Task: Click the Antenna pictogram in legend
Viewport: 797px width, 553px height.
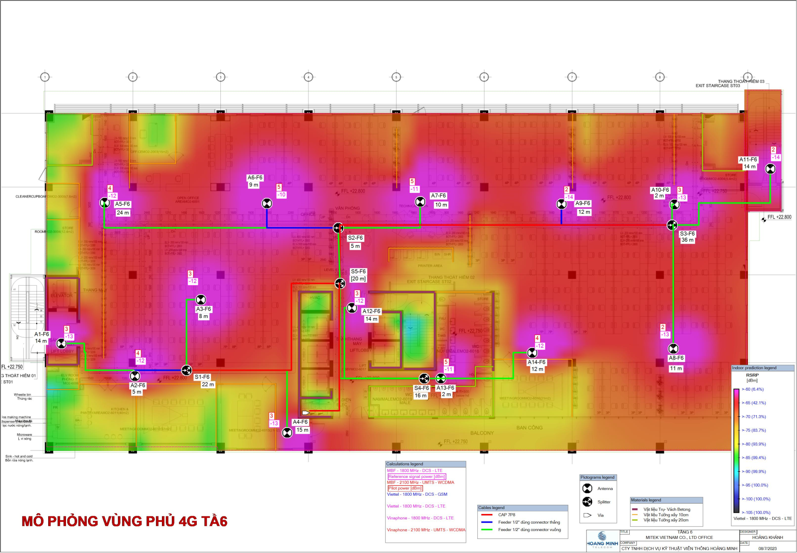Action: pos(587,489)
